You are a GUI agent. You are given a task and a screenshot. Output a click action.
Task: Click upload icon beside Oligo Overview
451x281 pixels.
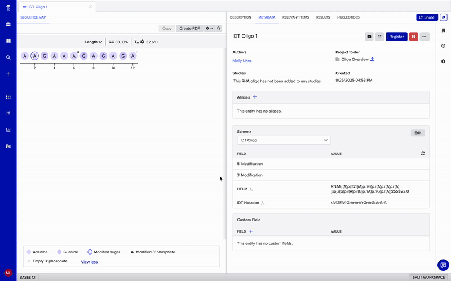[x=372, y=59]
